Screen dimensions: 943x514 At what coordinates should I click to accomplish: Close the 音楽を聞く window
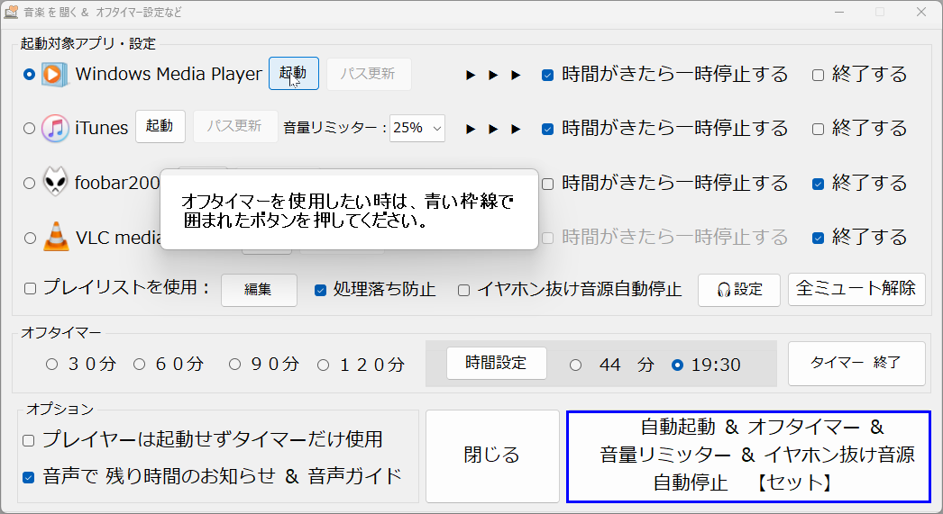click(x=921, y=12)
